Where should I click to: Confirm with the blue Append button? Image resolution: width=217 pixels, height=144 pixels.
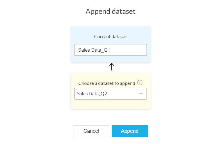[130, 131]
